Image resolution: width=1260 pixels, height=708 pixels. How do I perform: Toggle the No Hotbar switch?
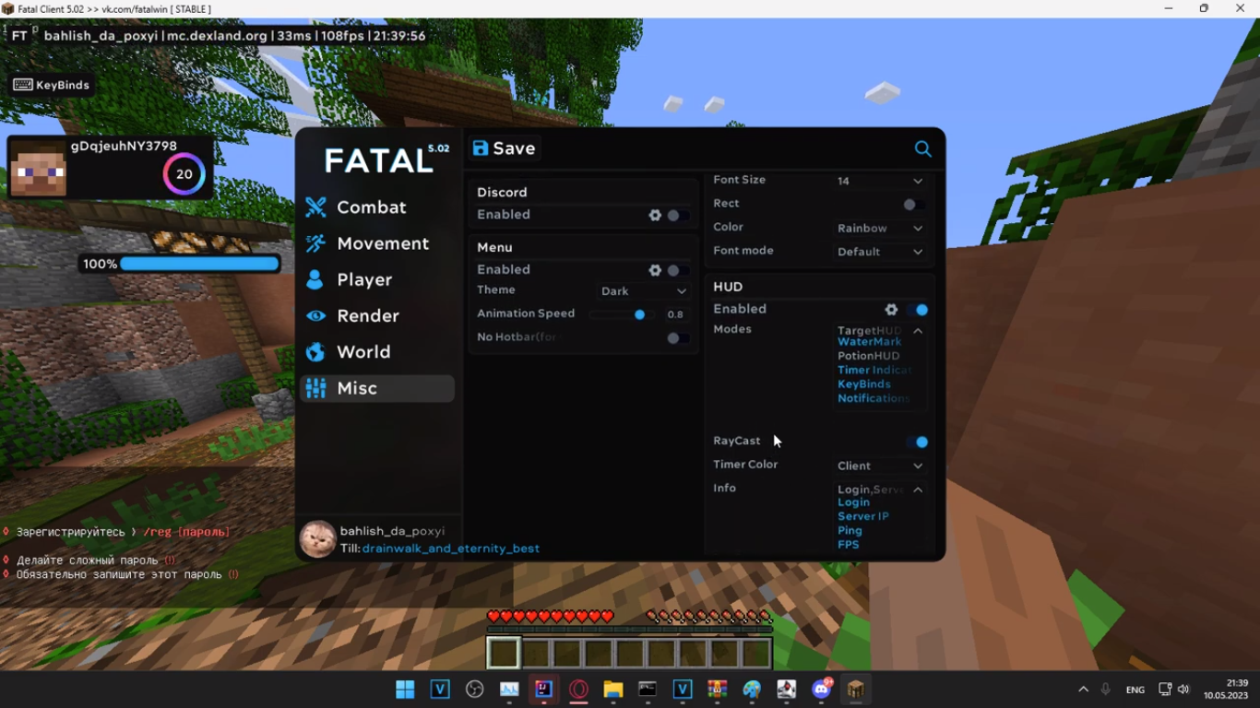[678, 338]
